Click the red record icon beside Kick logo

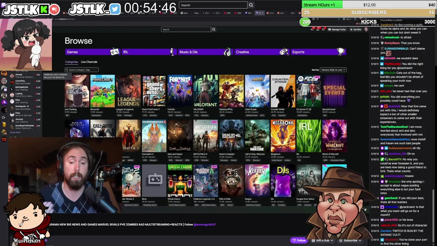pos(54,10)
